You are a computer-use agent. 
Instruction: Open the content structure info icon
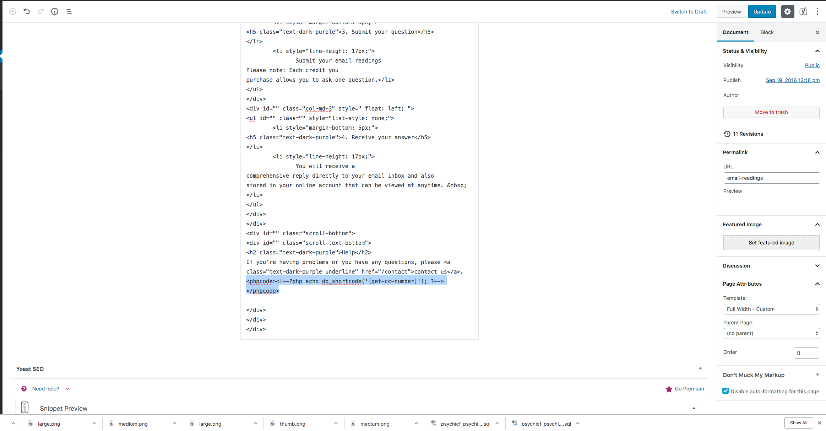55,11
